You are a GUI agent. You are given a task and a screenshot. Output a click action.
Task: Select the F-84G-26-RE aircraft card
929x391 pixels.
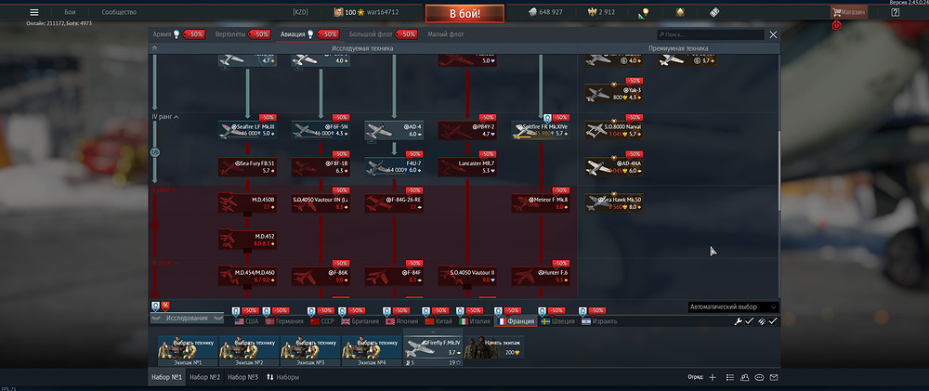pyautogui.click(x=394, y=203)
